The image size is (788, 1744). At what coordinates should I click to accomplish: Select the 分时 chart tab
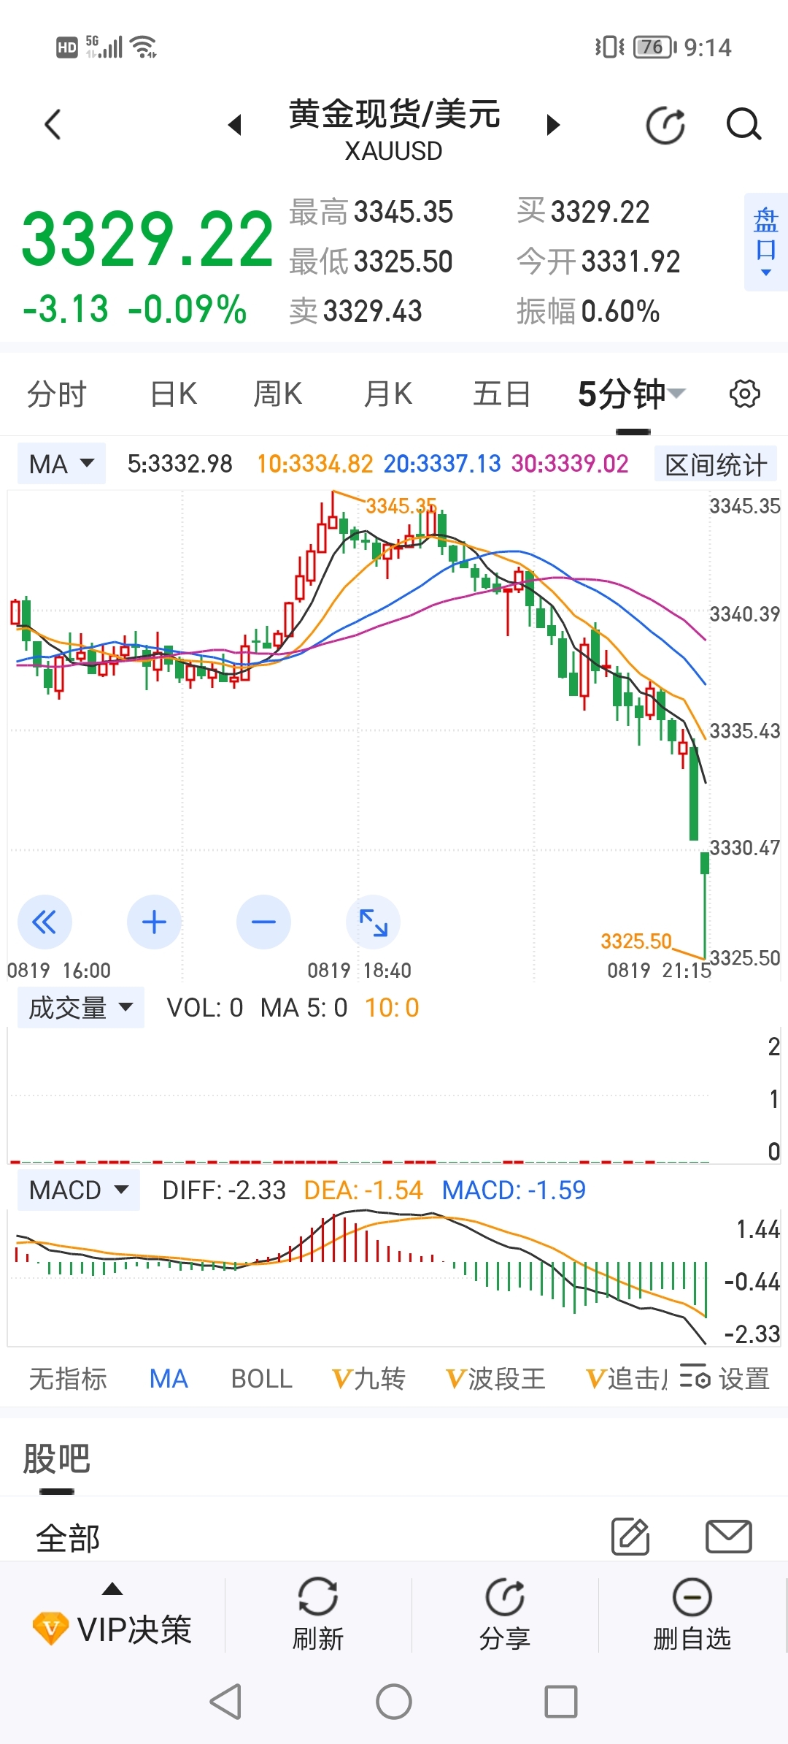click(56, 394)
